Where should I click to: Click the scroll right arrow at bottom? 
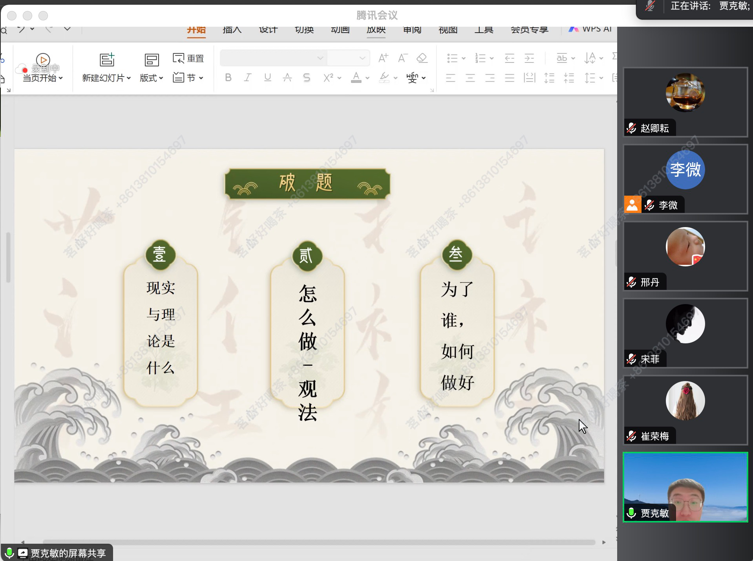(604, 543)
